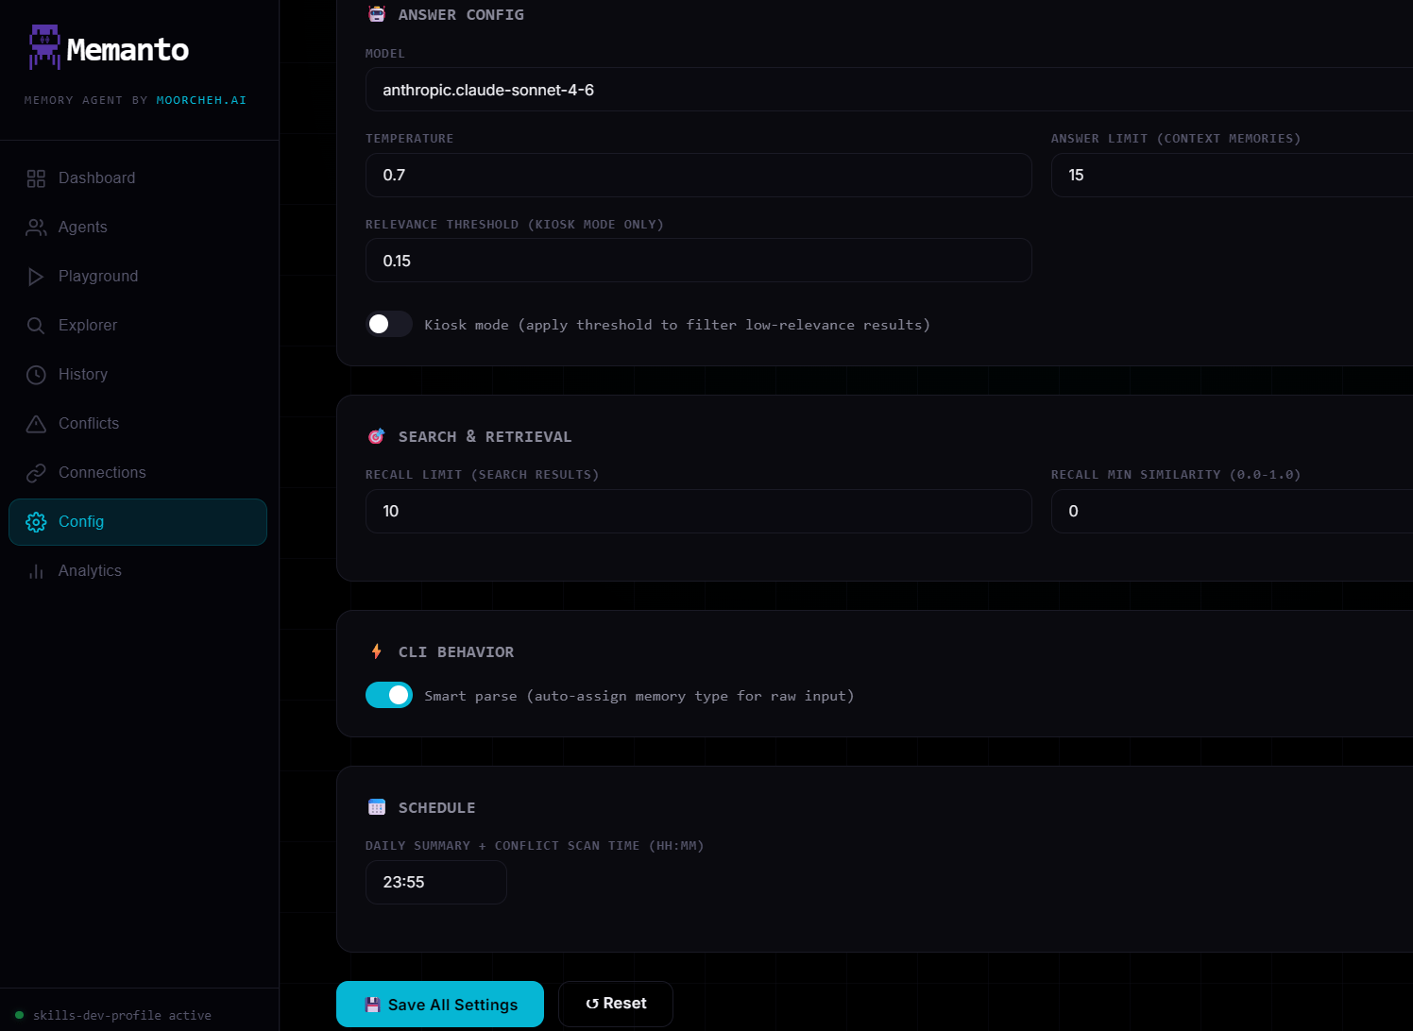Click the Kiosk mode description label
The height and width of the screenshot is (1031, 1413).
tap(677, 325)
